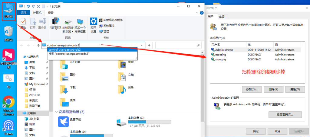Click the help question mark icon
Image resolution: width=310 pixels, height=137 pixels.
pyautogui.click(x=202, y=13)
